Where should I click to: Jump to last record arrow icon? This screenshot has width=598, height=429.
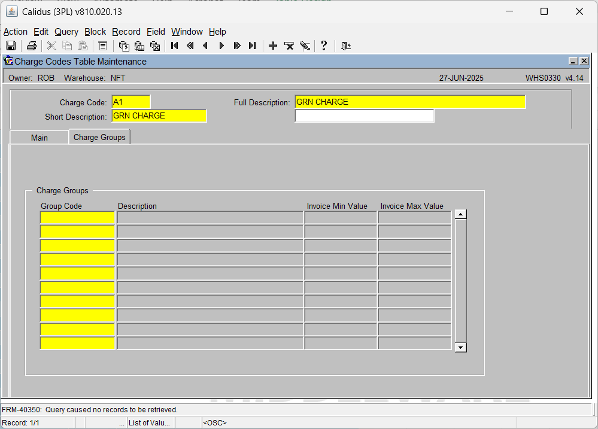coord(252,45)
